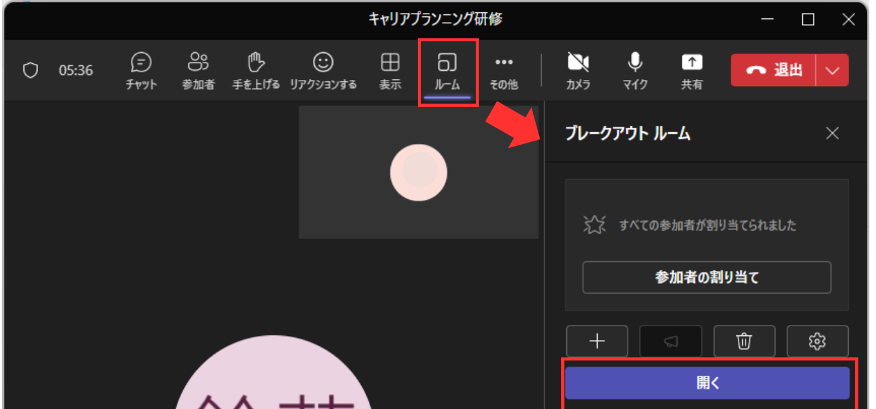Show the 参加者 (Participants) list
The image size is (876, 409).
click(198, 70)
